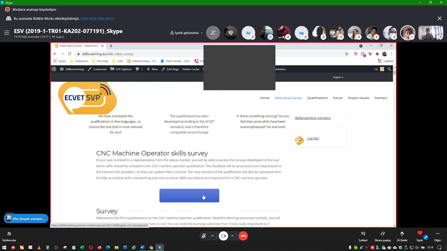The height and width of the screenshot is (251, 447).
Task: Unmute the microphone in Skype call
Action: point(203,236)
